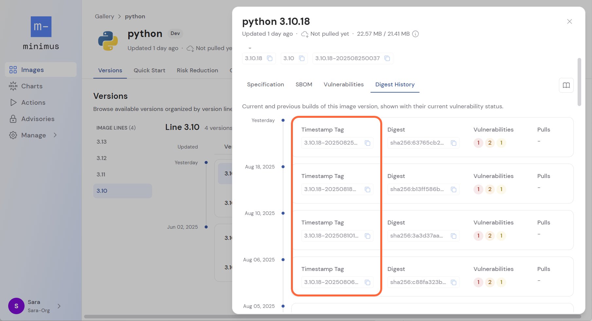Select image line 3.11

coord(123,174)
